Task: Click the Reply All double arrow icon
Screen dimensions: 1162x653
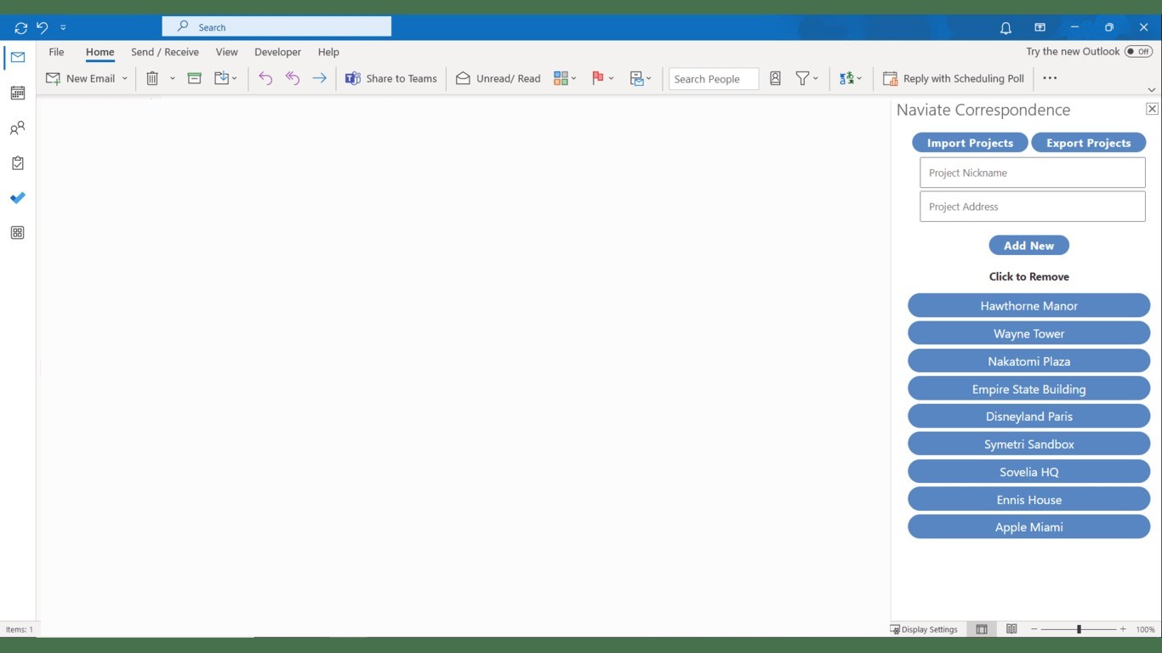Action: point(293,78)
